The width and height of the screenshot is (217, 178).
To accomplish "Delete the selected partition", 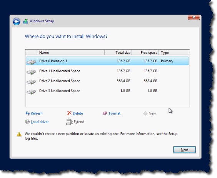I will (x=78, y=113).
